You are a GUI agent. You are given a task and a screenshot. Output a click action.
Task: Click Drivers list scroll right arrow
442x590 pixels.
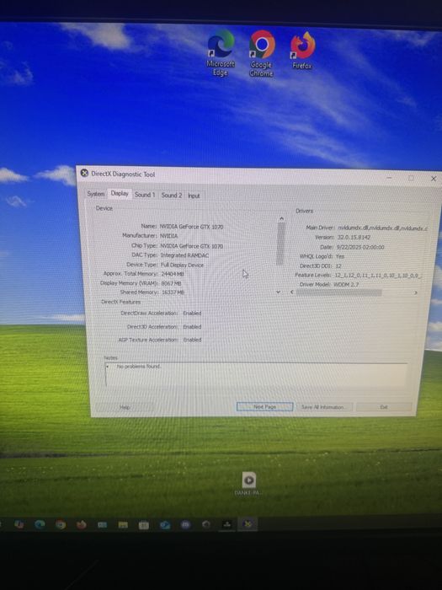point(415,292)
